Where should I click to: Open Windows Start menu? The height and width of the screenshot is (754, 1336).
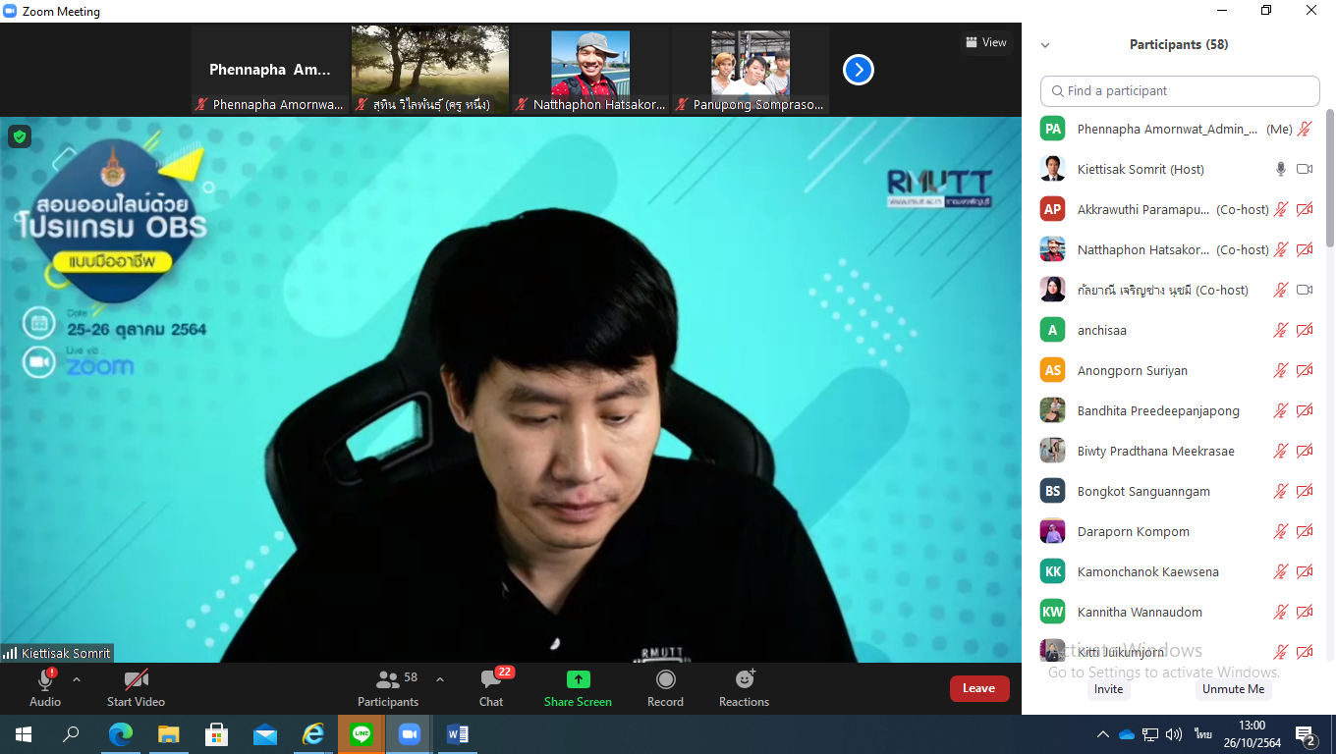(x=24, y=734)
